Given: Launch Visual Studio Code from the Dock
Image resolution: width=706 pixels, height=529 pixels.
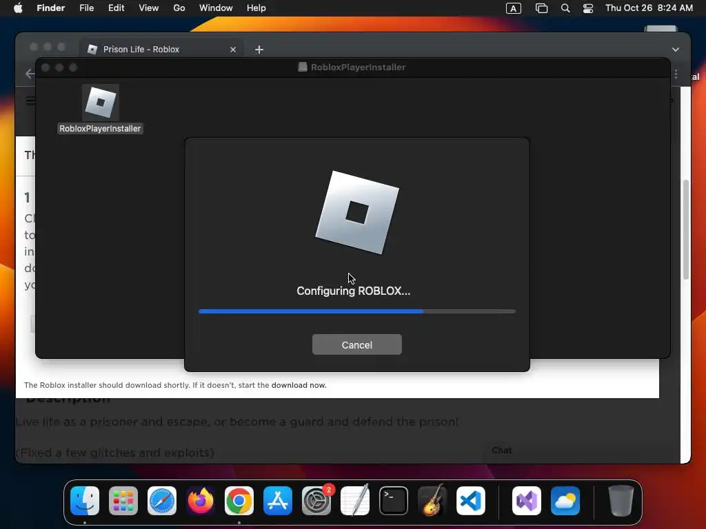Looking at the screenshot, I should [x=470, y=501].
